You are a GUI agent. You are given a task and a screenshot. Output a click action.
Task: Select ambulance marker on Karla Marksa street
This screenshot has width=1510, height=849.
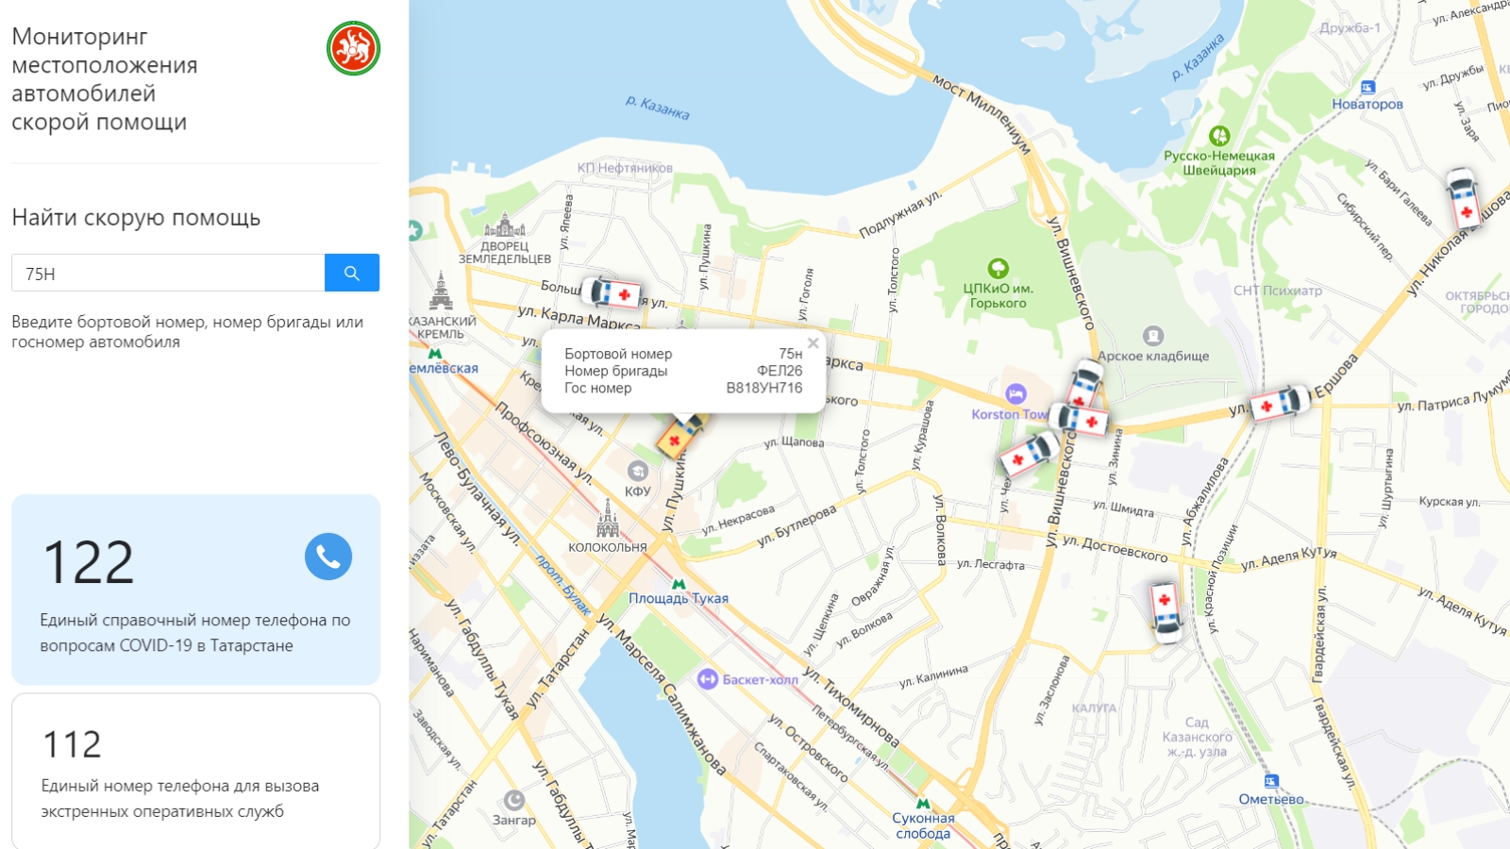611,293
